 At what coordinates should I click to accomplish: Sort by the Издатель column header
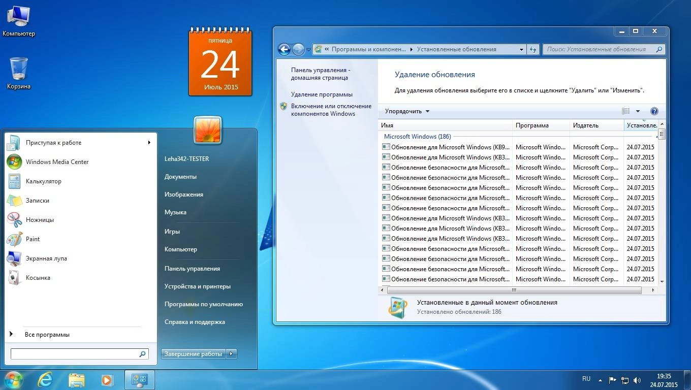[x=596, y=125]
